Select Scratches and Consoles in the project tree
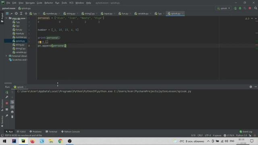258x145 pixels. tap(18, 60)
